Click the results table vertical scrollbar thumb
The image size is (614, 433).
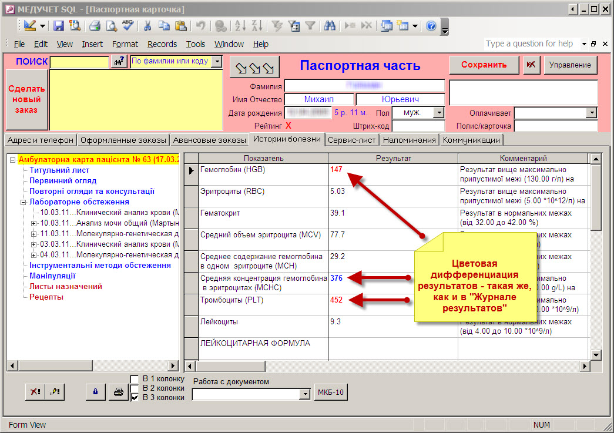pos(596,198)
